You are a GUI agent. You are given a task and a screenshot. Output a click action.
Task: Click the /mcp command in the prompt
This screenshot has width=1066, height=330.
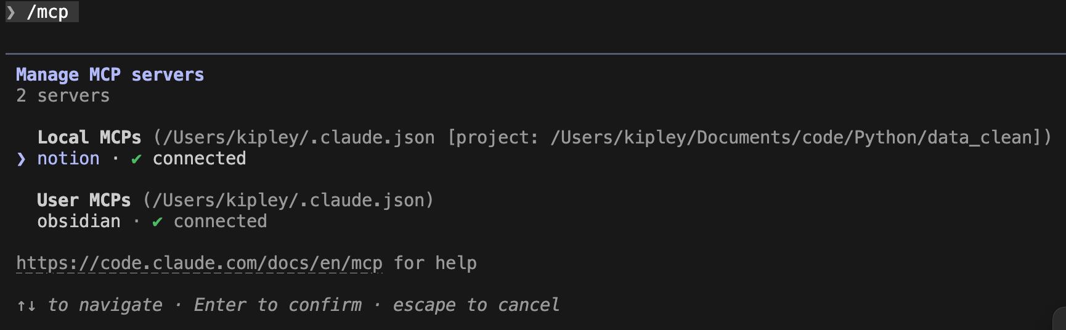coord(48,12)
